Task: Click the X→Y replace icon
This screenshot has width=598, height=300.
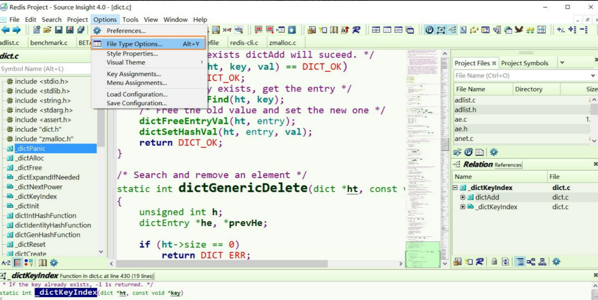Action: tap(227, 30)
